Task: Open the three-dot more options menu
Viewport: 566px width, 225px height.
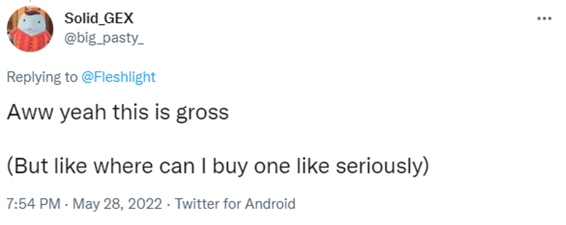Action: coord(544,19)
